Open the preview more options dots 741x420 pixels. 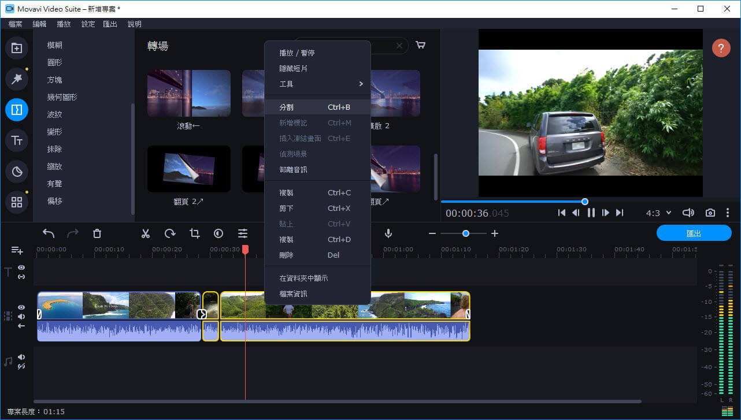coord(728,213)
